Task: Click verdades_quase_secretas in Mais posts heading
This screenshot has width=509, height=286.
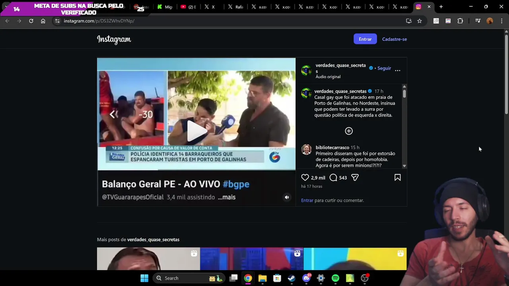Action: tap(153, 240)
